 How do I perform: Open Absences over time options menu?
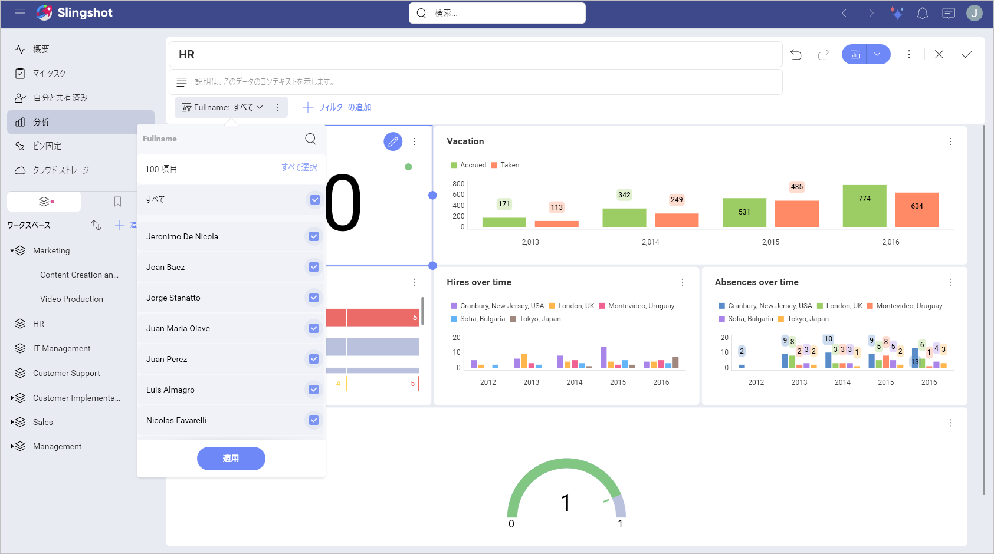(x=950, y=282)
